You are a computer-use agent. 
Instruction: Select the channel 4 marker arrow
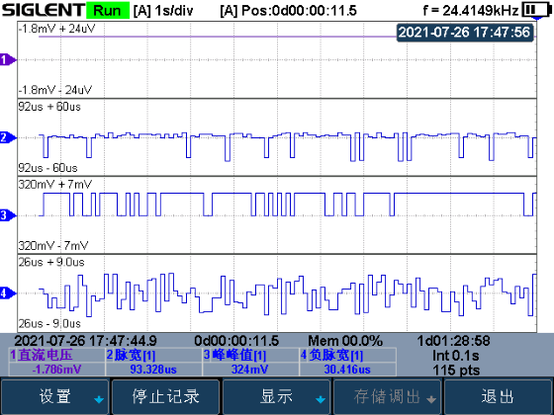coord(8,292)
